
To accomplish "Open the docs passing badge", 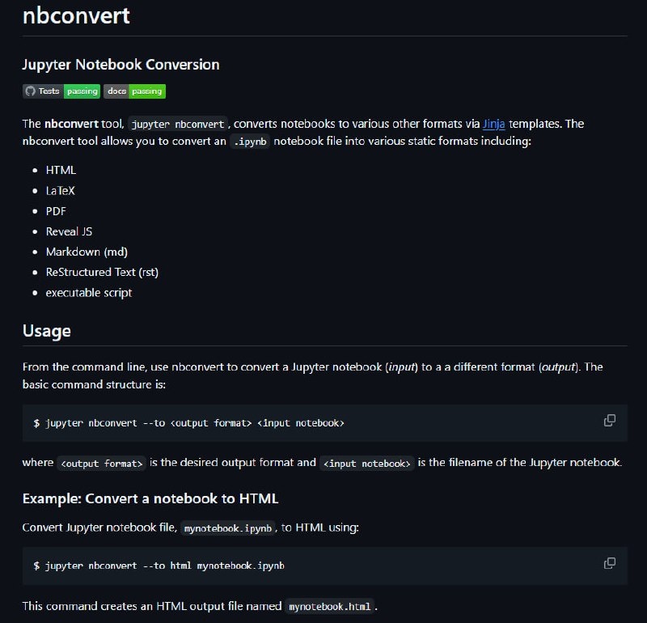I will click(134, 91).
